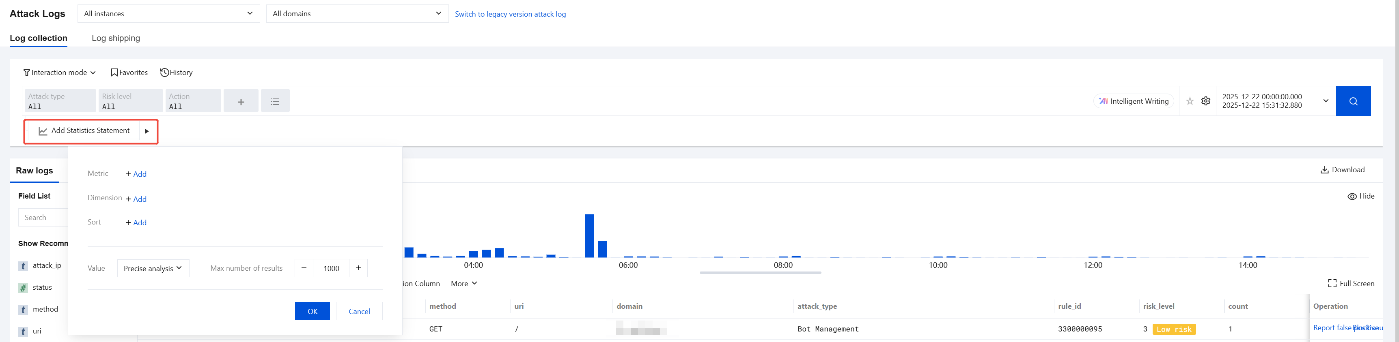Click the blue search magnifier button

1353,101
